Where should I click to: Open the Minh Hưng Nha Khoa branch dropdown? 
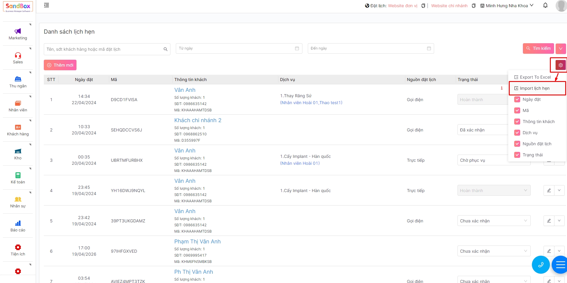tap(507, 6)
